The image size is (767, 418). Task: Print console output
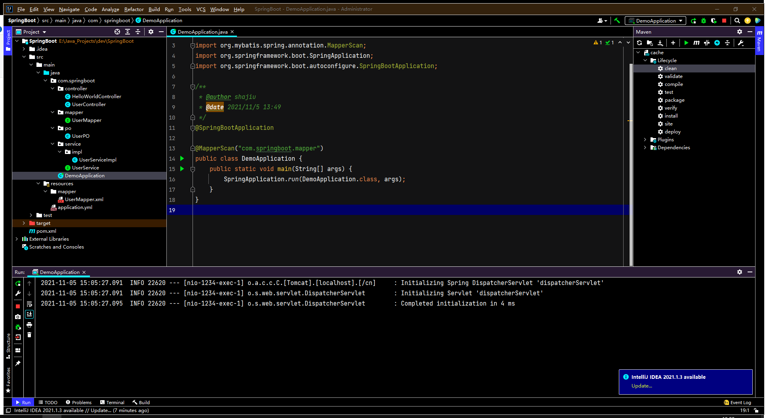click(29, 325)
